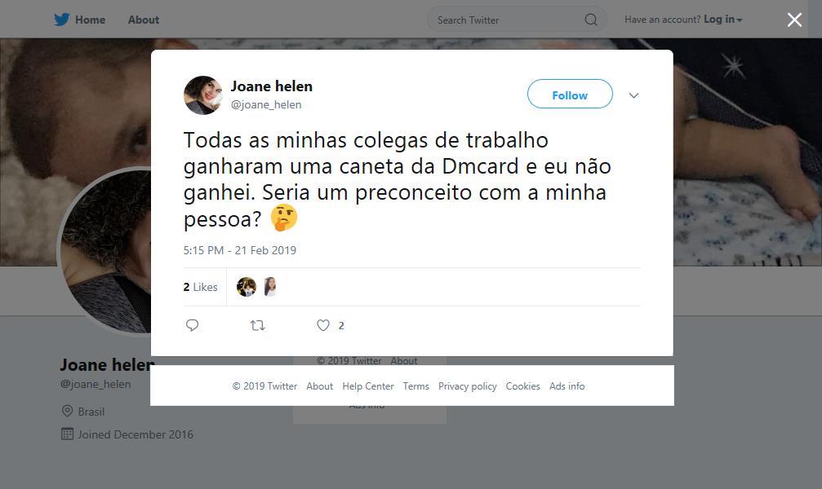Click the tweet timestamp link
This screenshot has height=489, width=822.
click(x=240, y=250)
